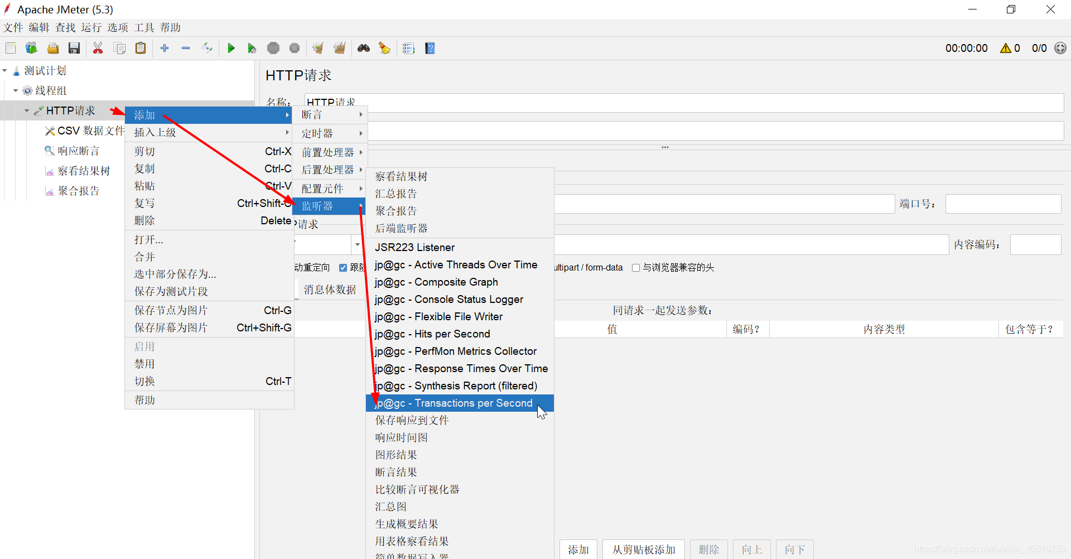
Task: Click the Cut scissors icon
Action: tap(98, 49)
